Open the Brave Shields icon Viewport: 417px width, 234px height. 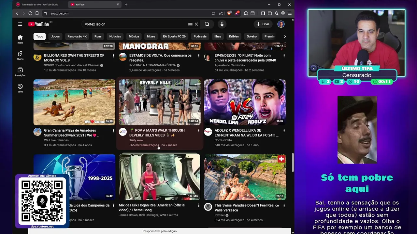point(229,13)
